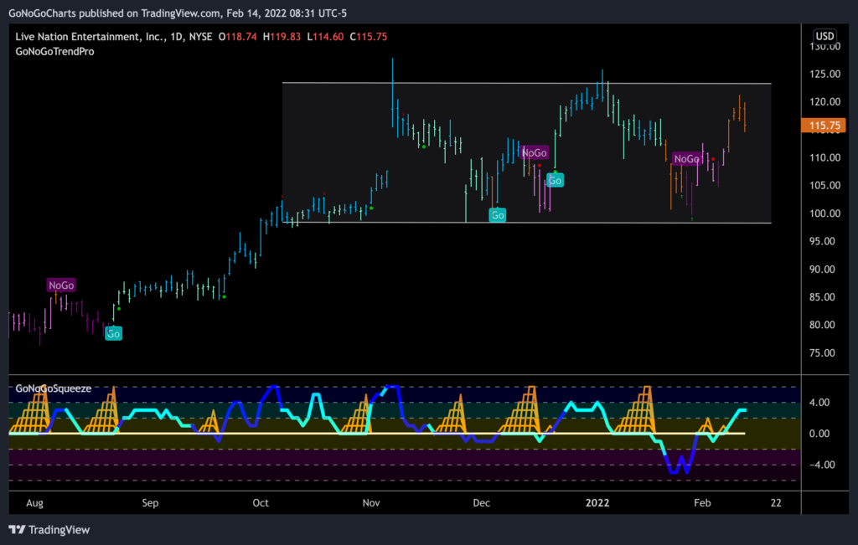Click the 22 date label on time axis
Image resolution: width=858 pixels, height=545 pixels.
[776, 503]
